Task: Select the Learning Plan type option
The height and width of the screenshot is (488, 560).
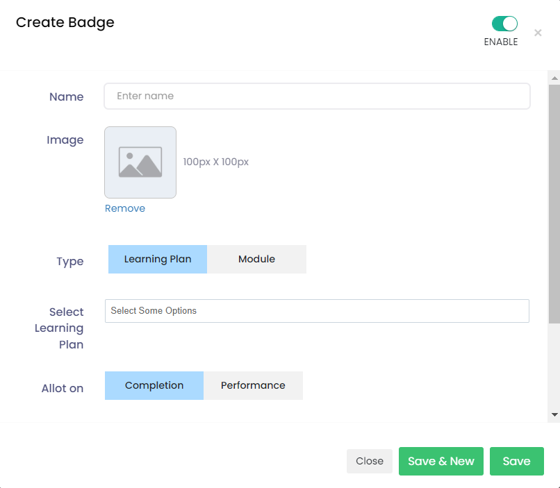Action: pyautogui.click(x=158, y=259)
